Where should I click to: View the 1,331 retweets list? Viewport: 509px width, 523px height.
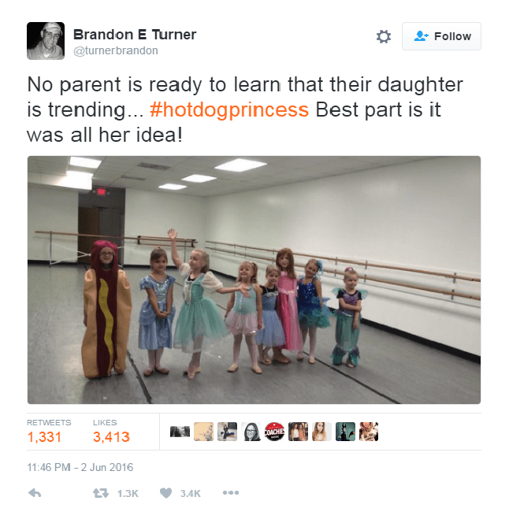49,432
